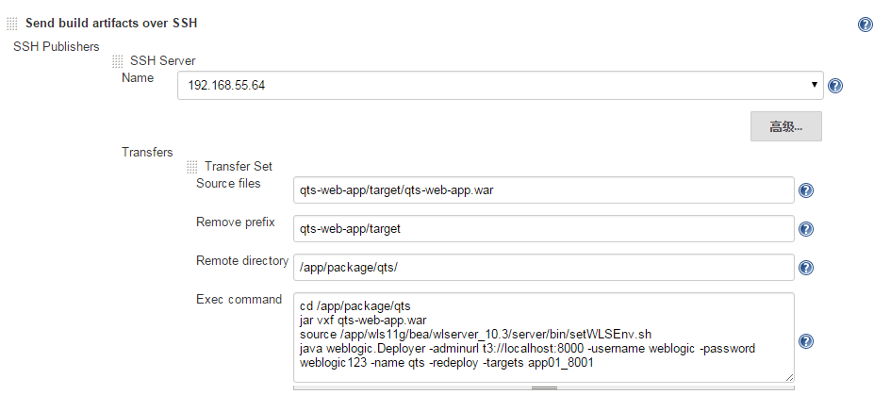The width and height of the screenshot is (874, 395).
Task: Click the SSH Server label text
Action: coord(163,60)
